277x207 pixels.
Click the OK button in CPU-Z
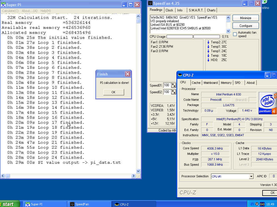pos(272,193)
